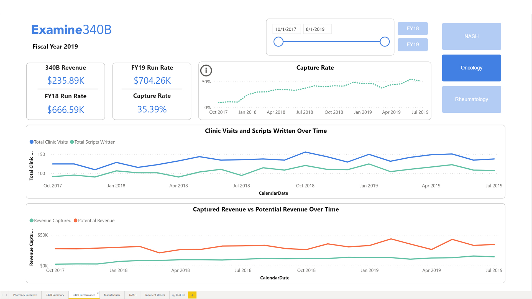Click the start date field 10/1/2017
The height and width of the screenshot is (299, 532).
[287, 29]
